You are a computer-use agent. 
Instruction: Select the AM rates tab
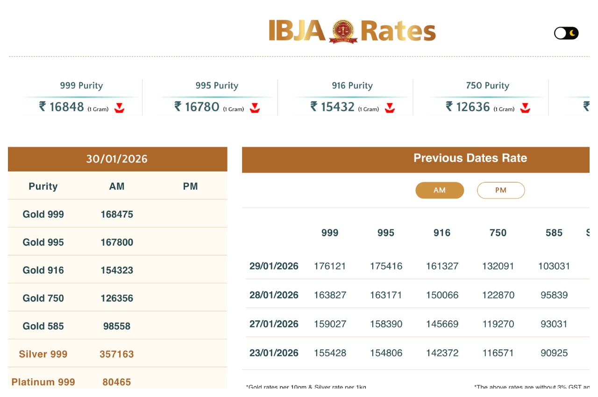coord(440,191)
